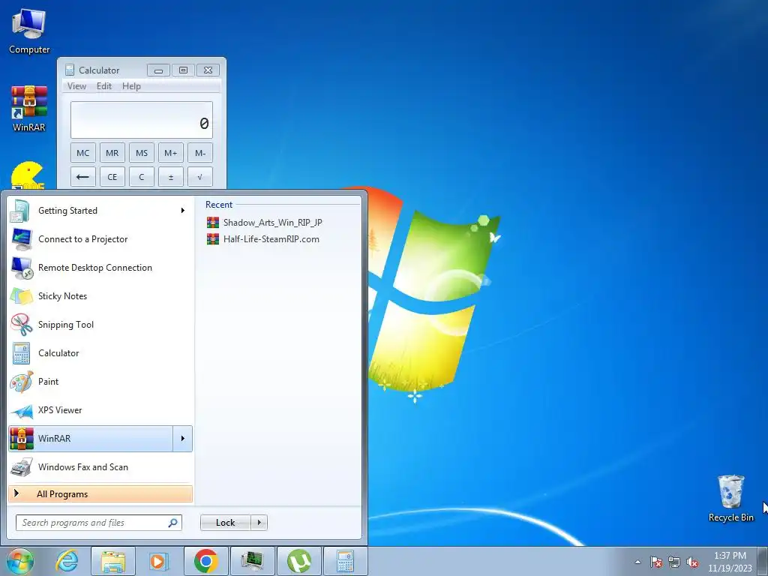This screenshot has width=768, height=576.
Task: Select the WinRAR Start menu entry
Action: (x=91, y=438)
